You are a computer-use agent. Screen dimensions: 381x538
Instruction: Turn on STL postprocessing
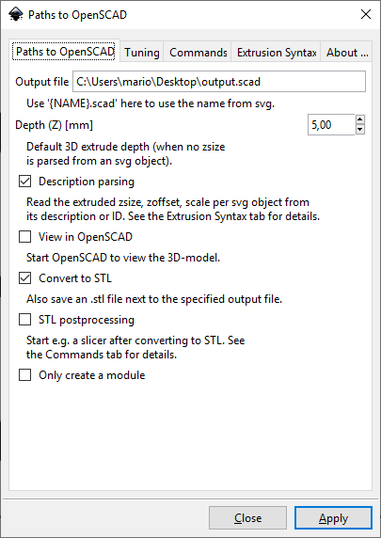(x=24, y=320)
